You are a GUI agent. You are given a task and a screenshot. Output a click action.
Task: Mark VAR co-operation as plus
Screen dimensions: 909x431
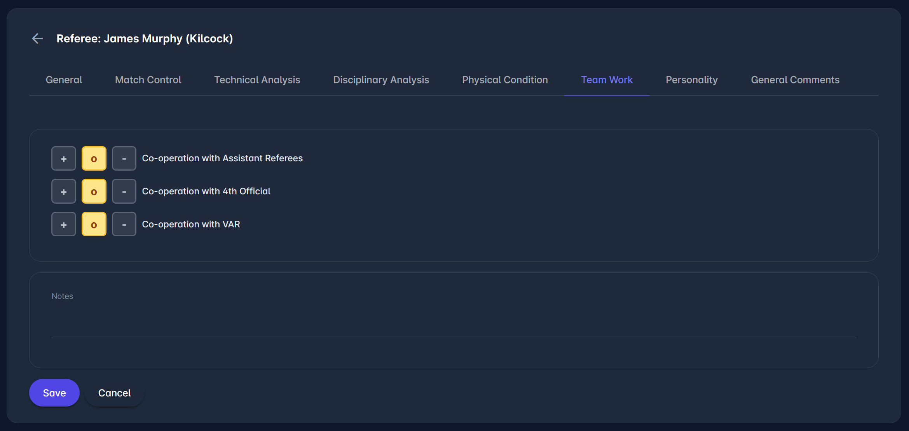click(64, 224)
